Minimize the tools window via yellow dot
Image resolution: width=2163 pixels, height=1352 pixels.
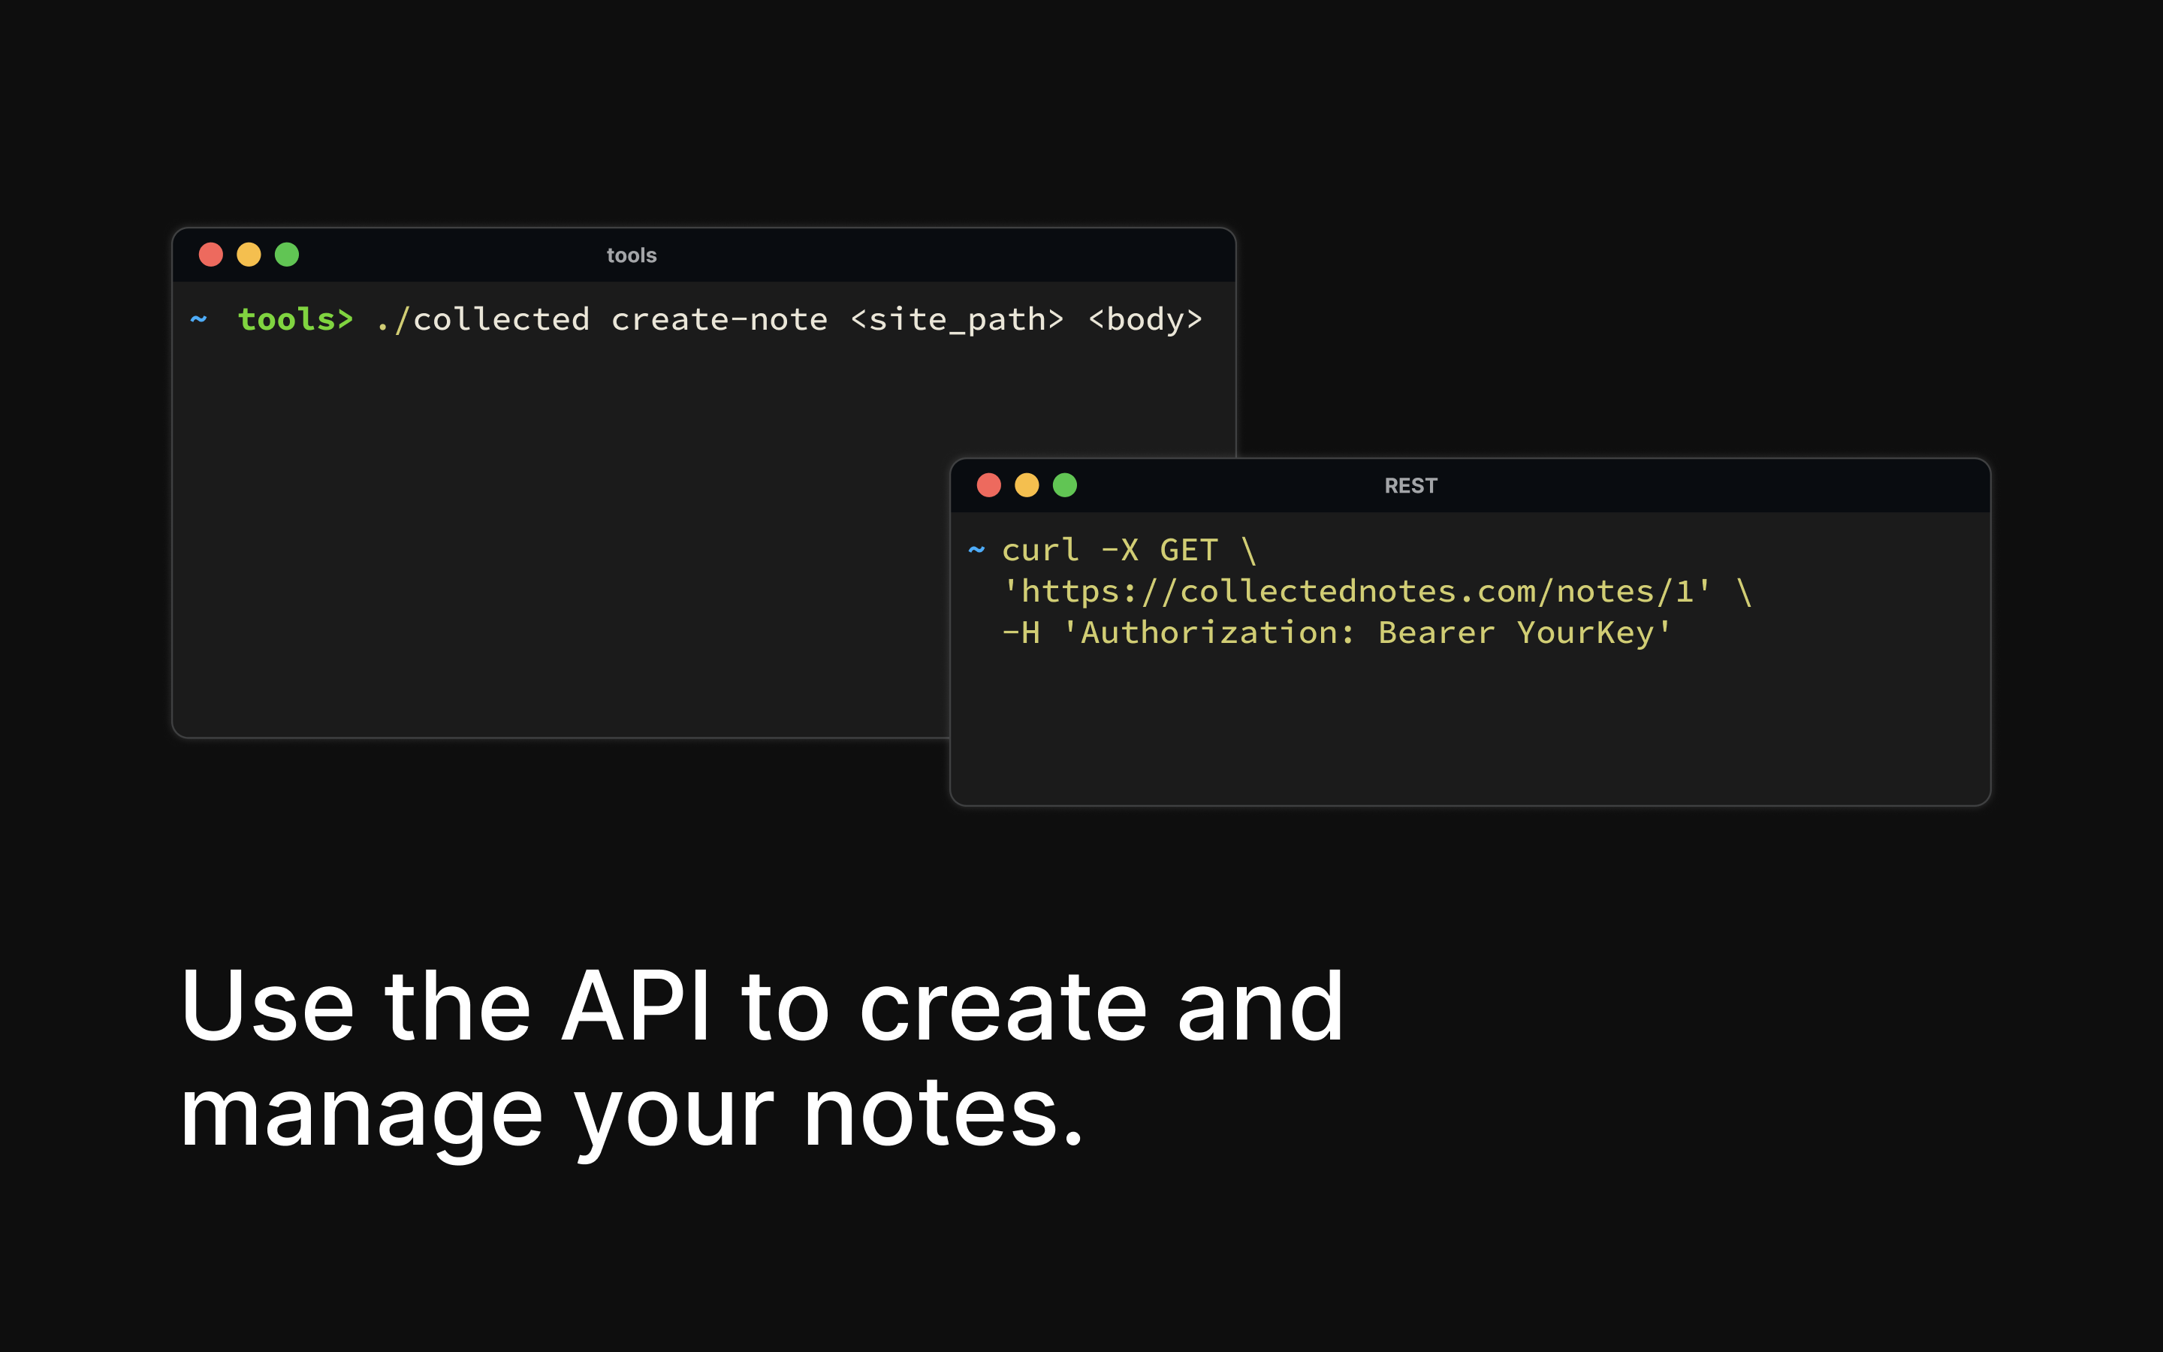click(x=249, y=255)
